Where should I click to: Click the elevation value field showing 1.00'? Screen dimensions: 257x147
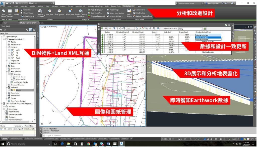[x=130, y=29]
